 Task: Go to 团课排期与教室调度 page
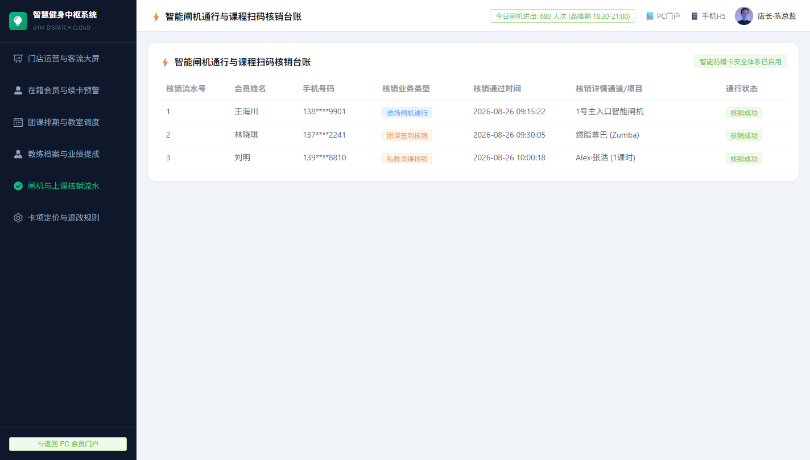point(68,122)
